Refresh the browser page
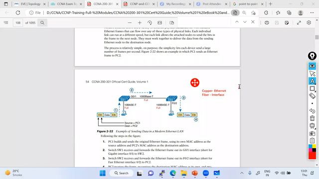Screen dimensions: 319x179 18,13
